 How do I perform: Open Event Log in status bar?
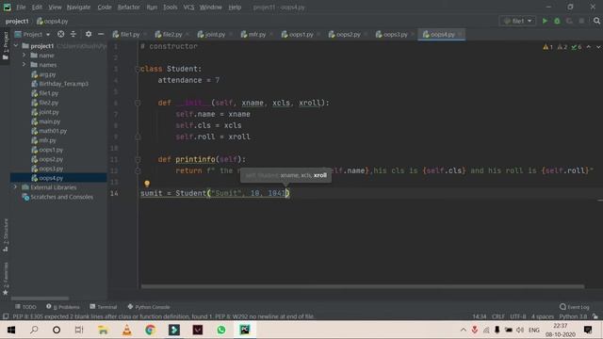[575, 307]
